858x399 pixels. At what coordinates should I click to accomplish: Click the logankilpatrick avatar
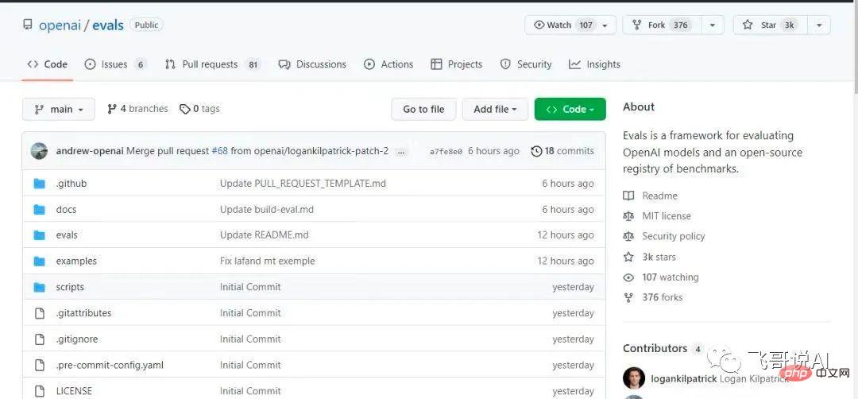pos(634,378)
